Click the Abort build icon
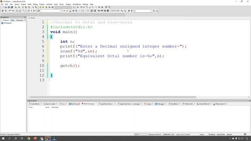The width and height of the screenshot is (251, 141). tap(53, 7)
